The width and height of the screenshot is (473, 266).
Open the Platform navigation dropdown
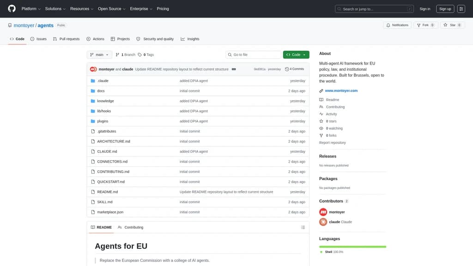coord(31,9)
